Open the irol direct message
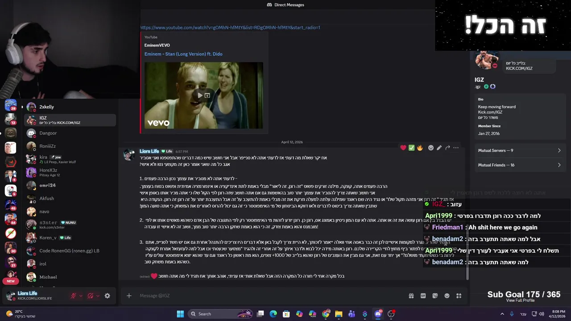Screen dimensions: 571x321 click(x=70, y=264)
